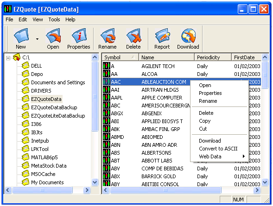Image resolution: width=273 pixels, height=206 pixels.
Task: Choose Open in the context menu
Action: point(219,85)
